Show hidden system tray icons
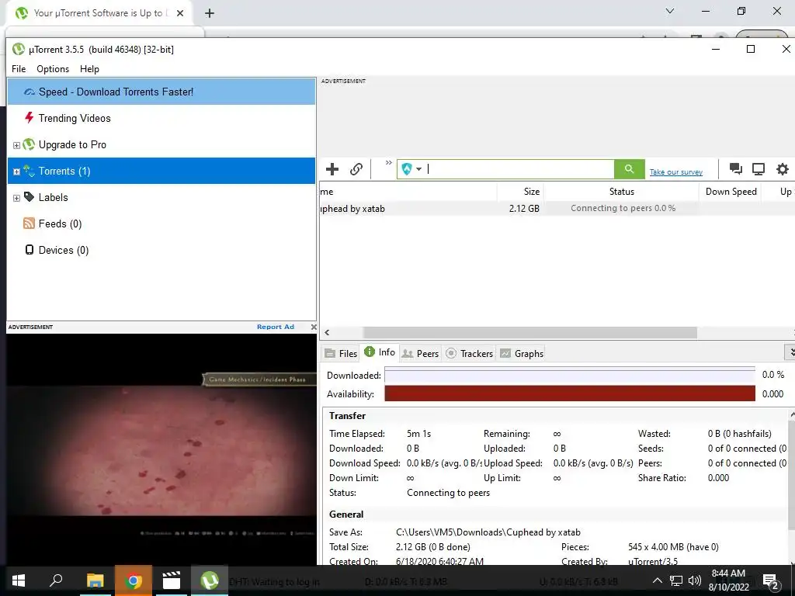Screen dimensions: 795x596 [657, 580]
